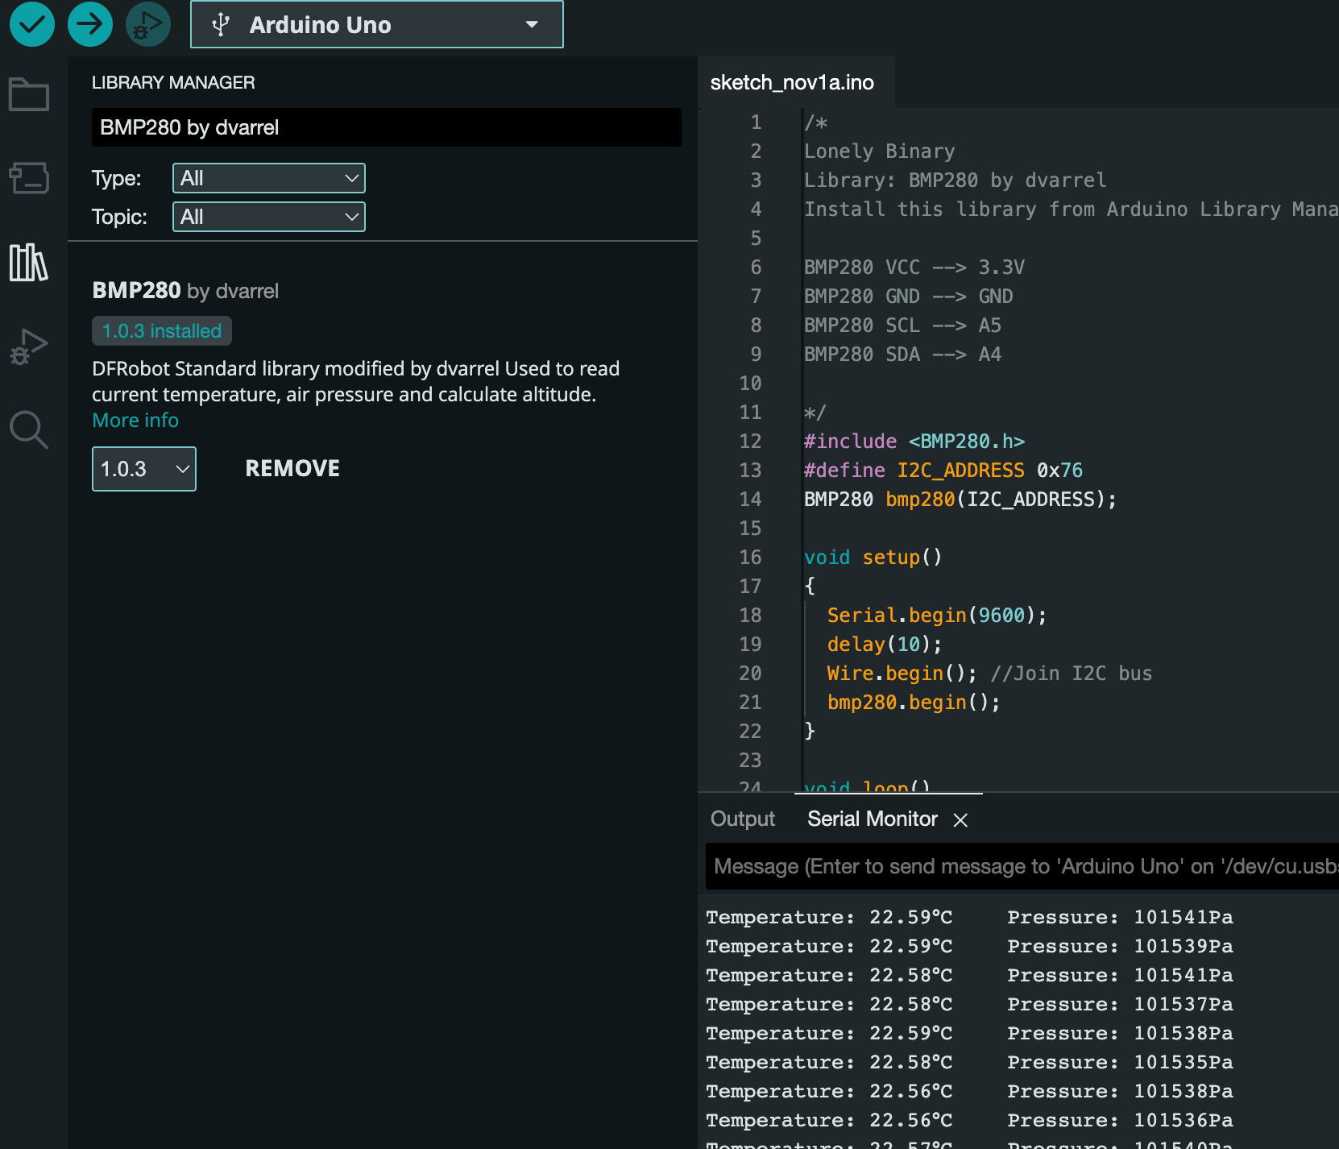This screenshot has width=1339, height=1149.
Task: Open the Search sidebar icon
Action: click(x=29, y=429)
